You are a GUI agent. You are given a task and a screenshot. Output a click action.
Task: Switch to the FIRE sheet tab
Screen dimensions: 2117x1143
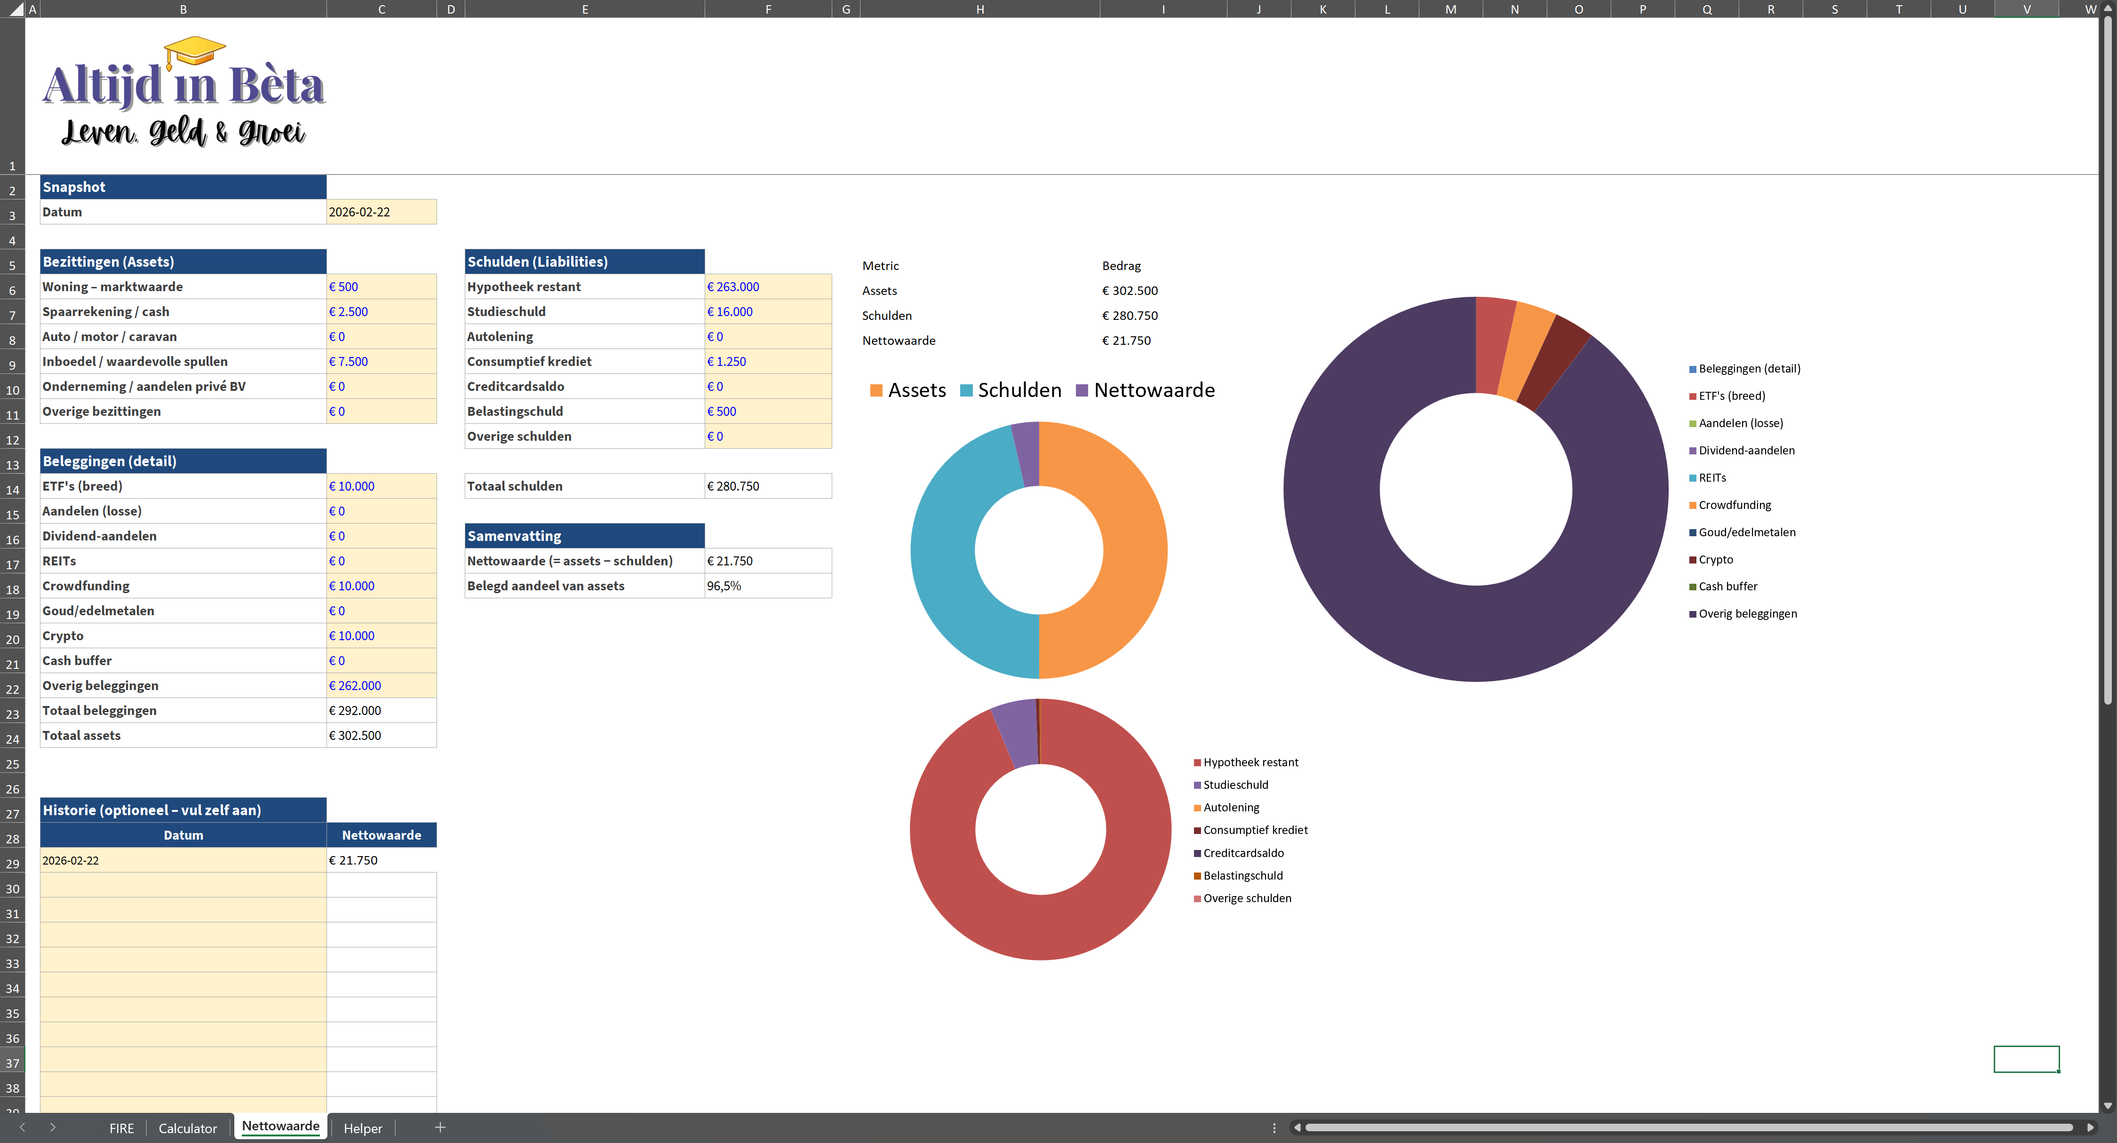pos(121,1128)
